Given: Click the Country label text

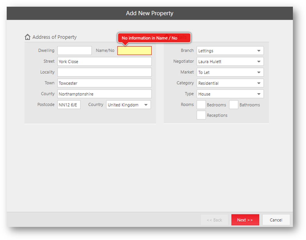Looking at the screenshot, I should [96, 104].
